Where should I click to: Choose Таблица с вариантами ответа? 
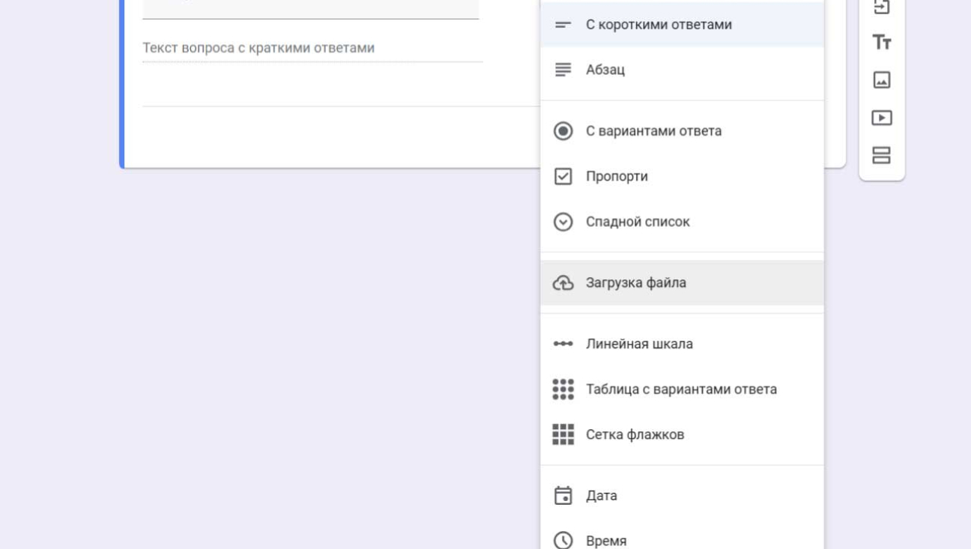680,389
